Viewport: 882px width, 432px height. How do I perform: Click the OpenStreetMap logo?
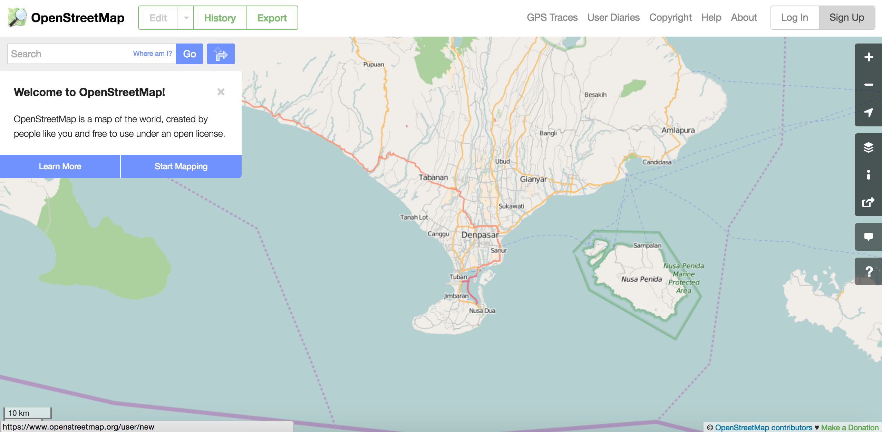click(66, 17)
